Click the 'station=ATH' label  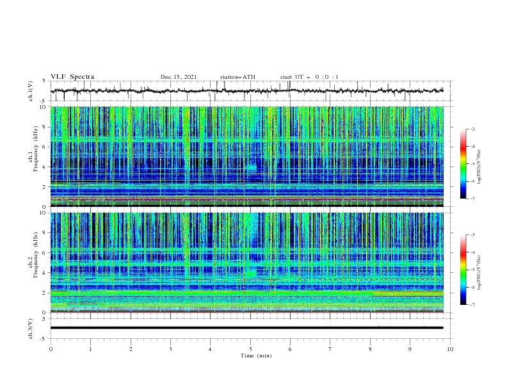click(x=237, y=77)
